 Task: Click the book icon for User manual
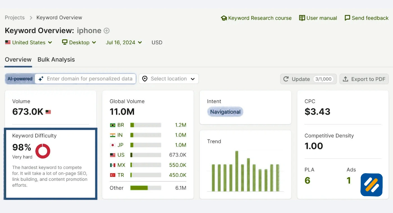302,18
